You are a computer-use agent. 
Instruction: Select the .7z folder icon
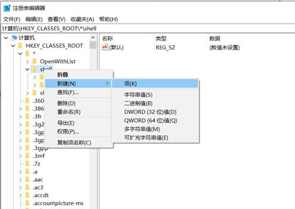click(27, 164)
